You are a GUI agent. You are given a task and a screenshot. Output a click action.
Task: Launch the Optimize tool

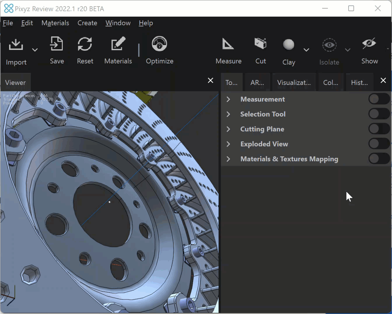(x=160, y=44)
